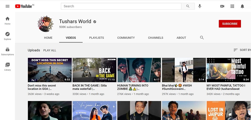Open Explore in the sidebar
Screen dimensions: 251x120
(x=8, y=36)
